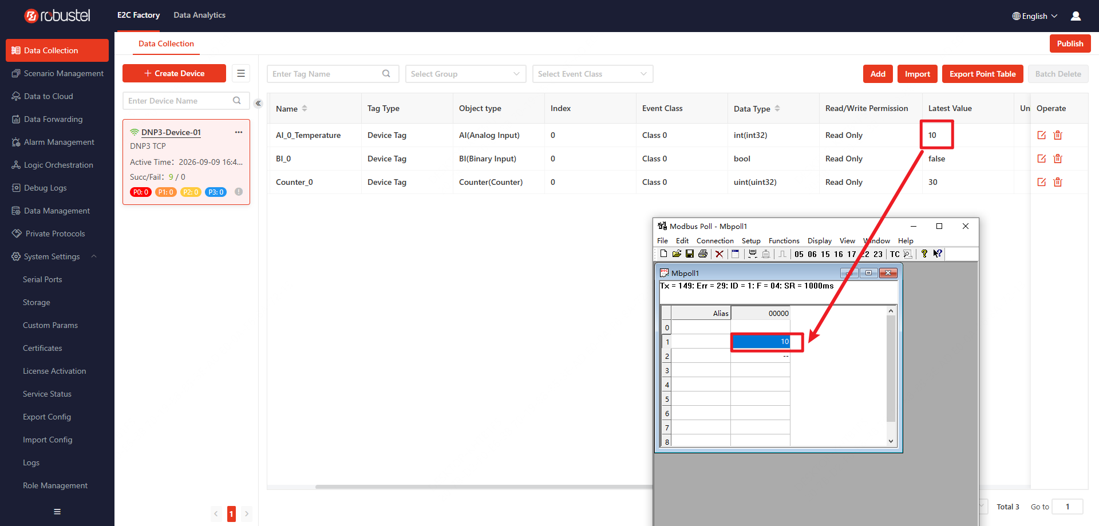
Task: Open the Modbus Poll help question icon
Action: (x=924, y=254)
